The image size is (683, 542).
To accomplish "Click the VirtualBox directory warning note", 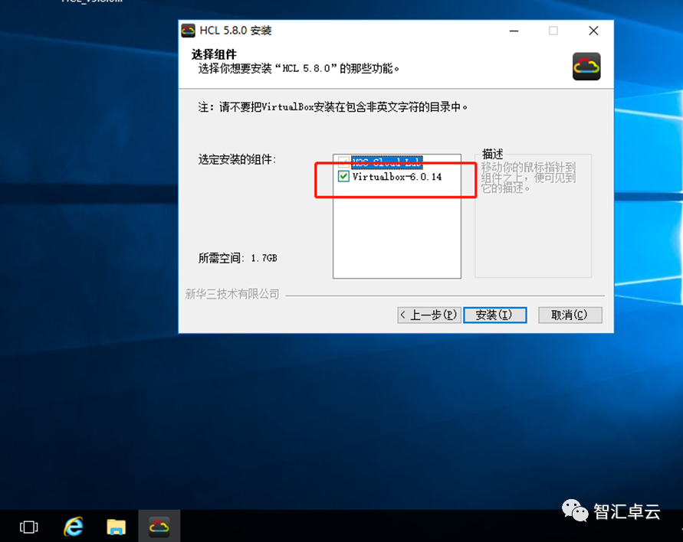I will click(x=333, y=107).
